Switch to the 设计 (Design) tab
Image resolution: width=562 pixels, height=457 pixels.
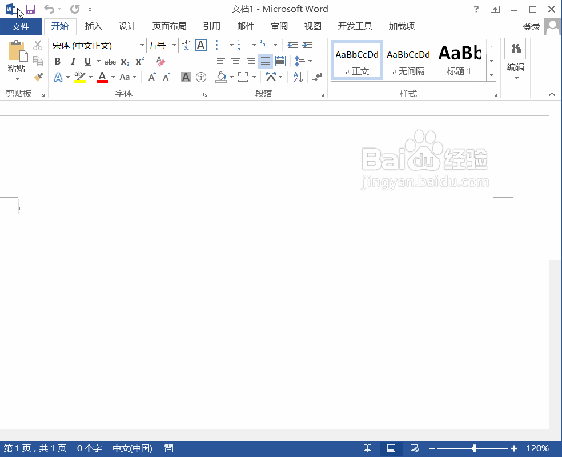127,26
